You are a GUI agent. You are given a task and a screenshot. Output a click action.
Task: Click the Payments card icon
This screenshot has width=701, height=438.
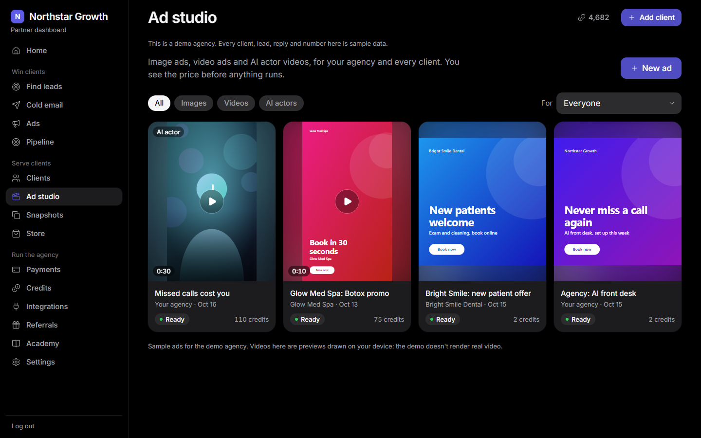pos(16,270)
